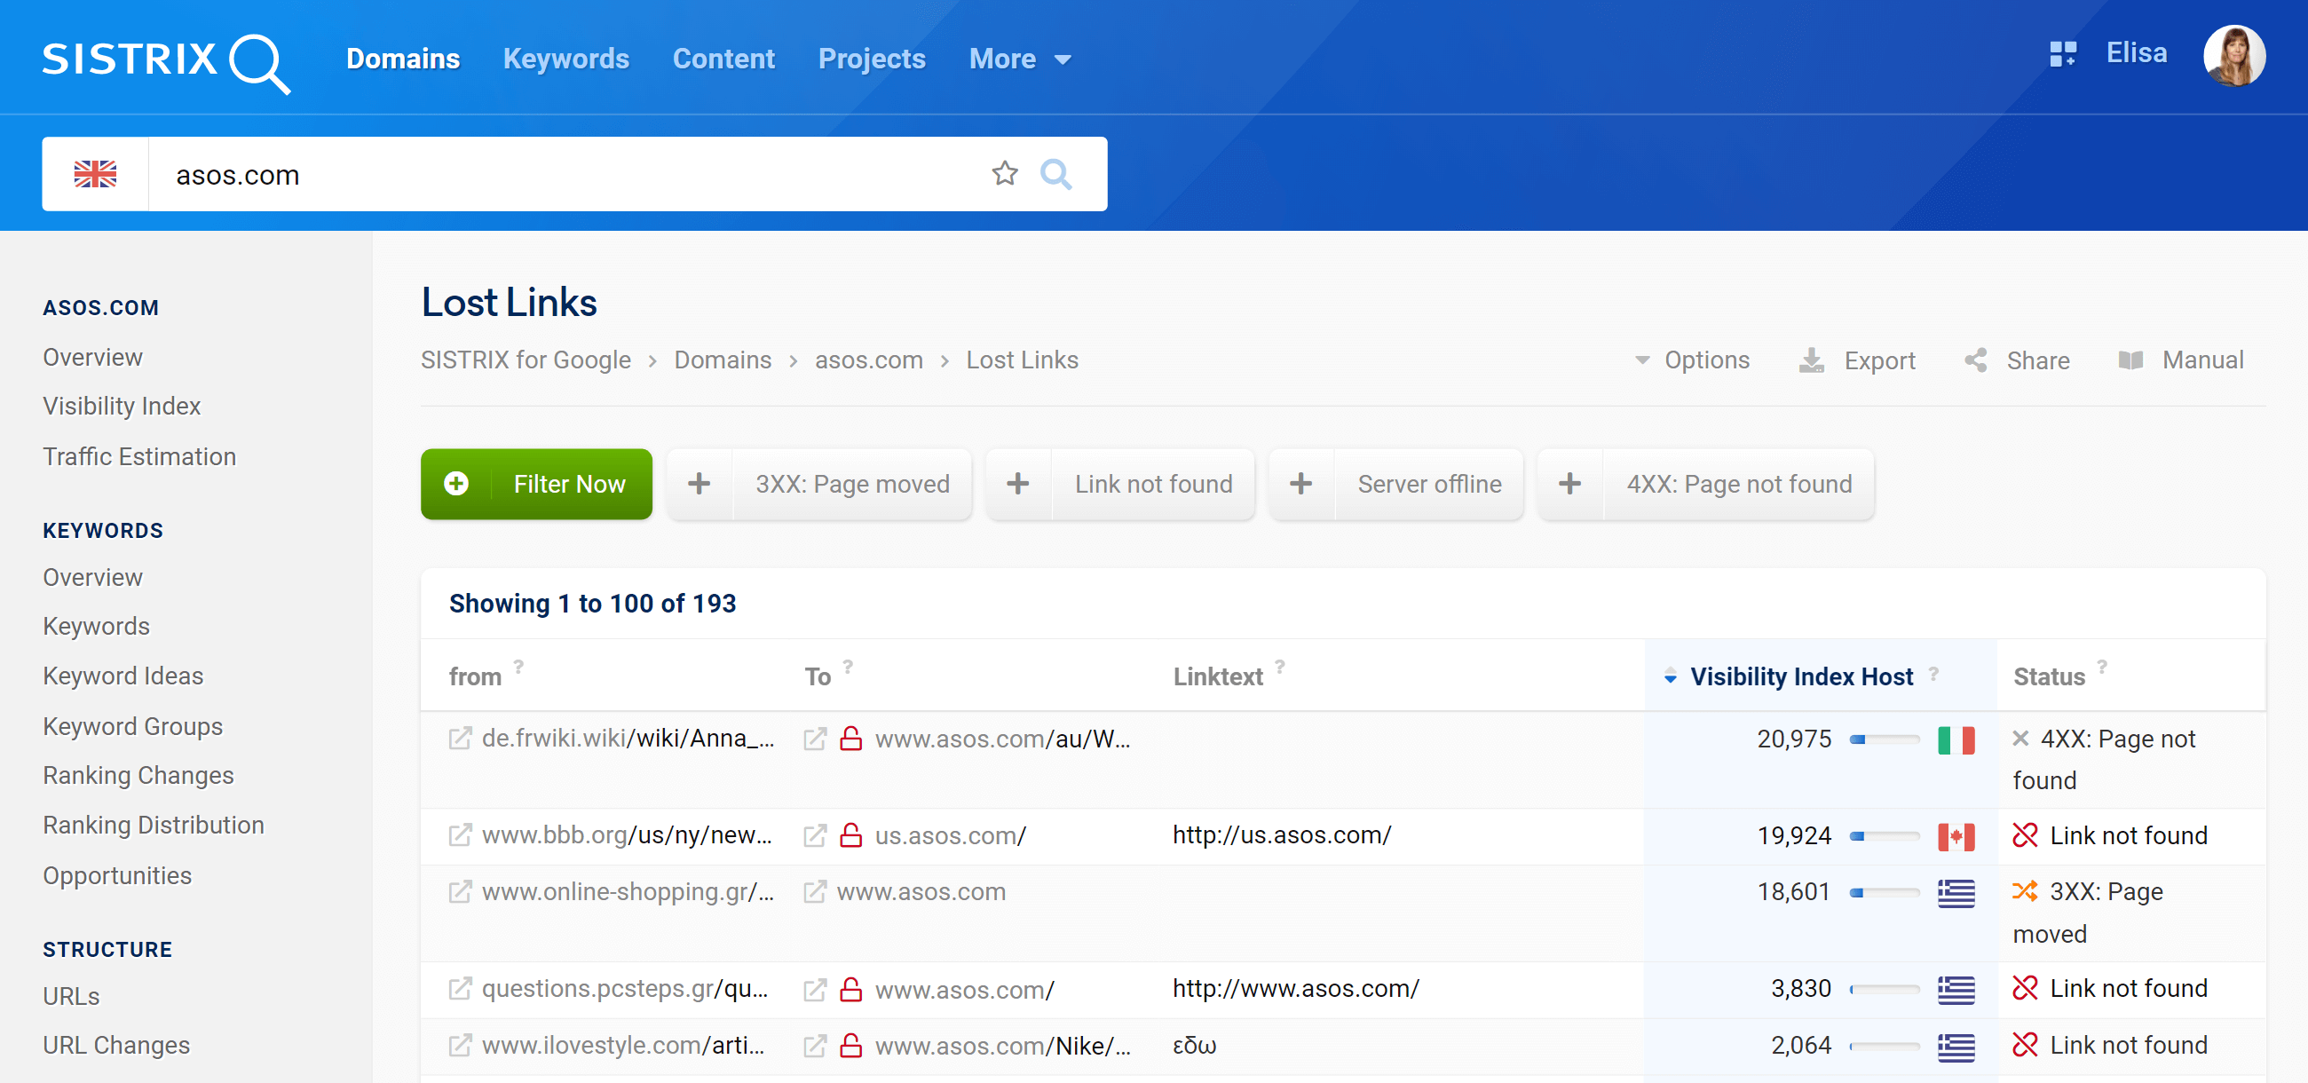Click the 18,601 visibility bar

coord(1885,893)
